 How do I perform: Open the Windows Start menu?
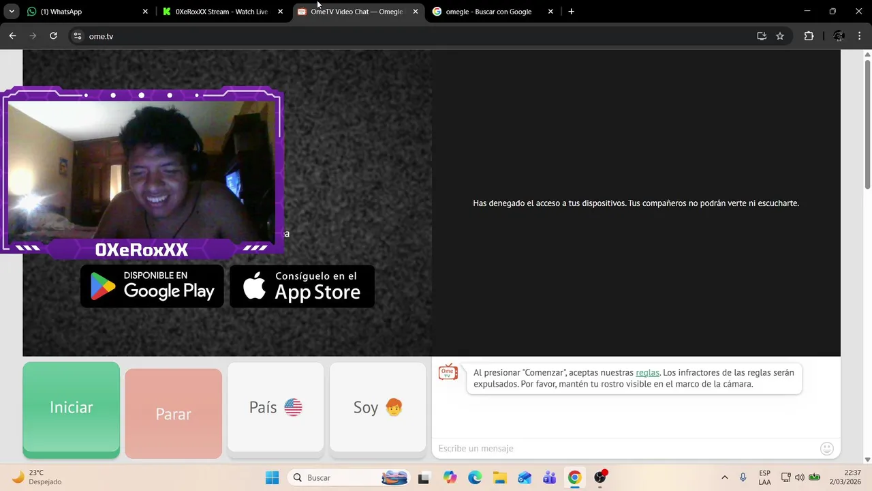[x=272, y=477]
